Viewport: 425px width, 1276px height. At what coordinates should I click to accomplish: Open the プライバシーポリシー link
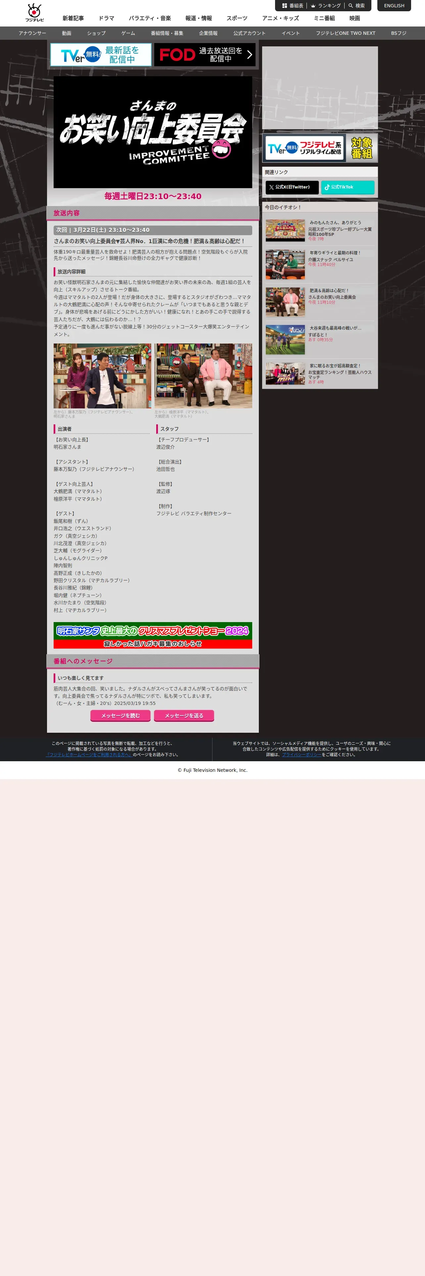[x=302, y=755]
